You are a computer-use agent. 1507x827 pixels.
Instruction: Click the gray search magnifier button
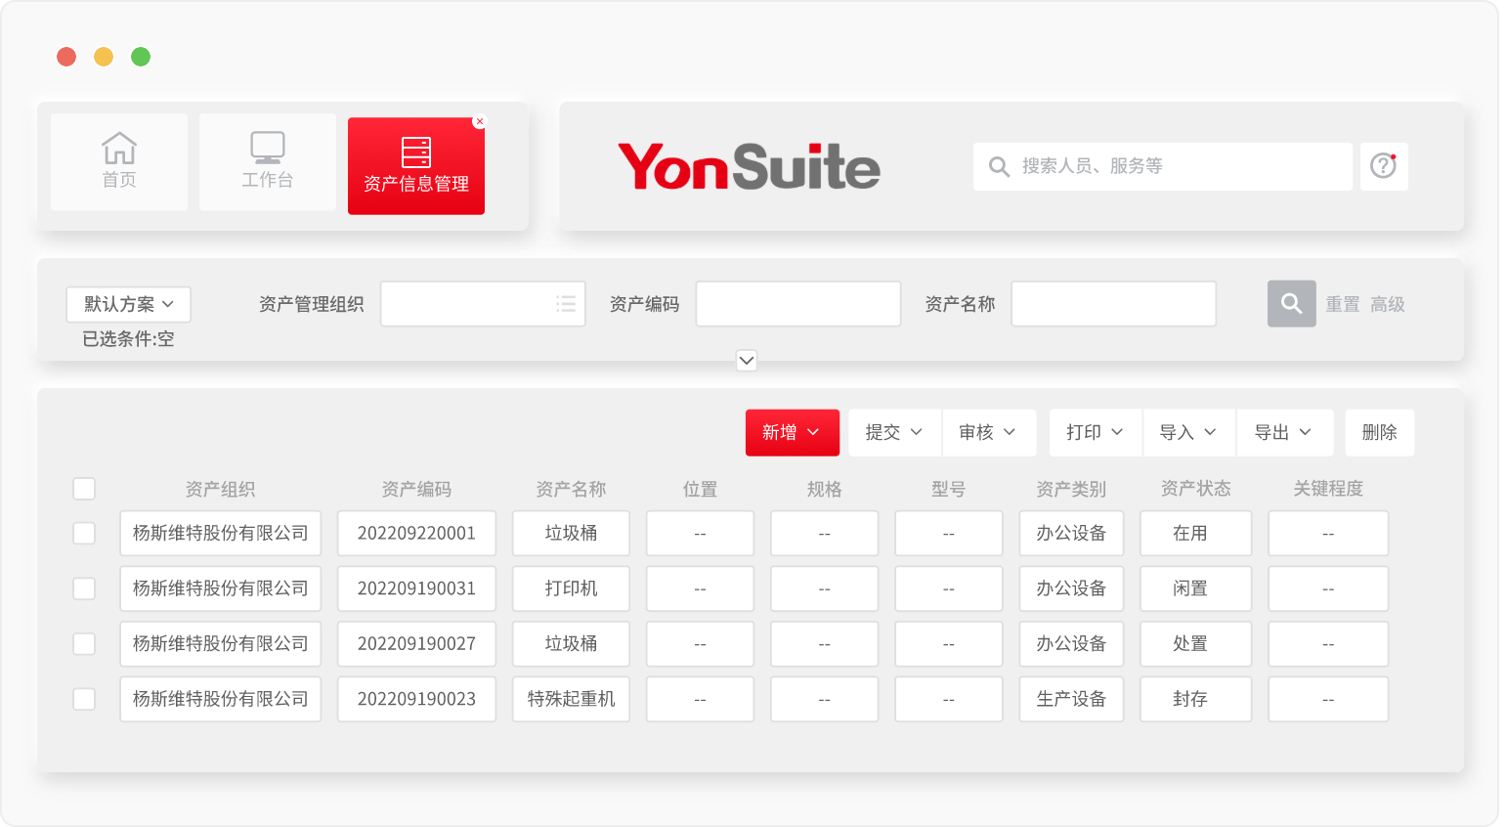pos(1291,304)
